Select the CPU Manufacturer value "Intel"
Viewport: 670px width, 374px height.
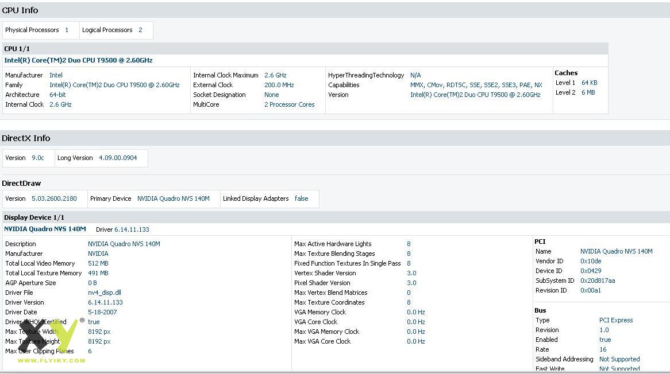coord(56,75)
